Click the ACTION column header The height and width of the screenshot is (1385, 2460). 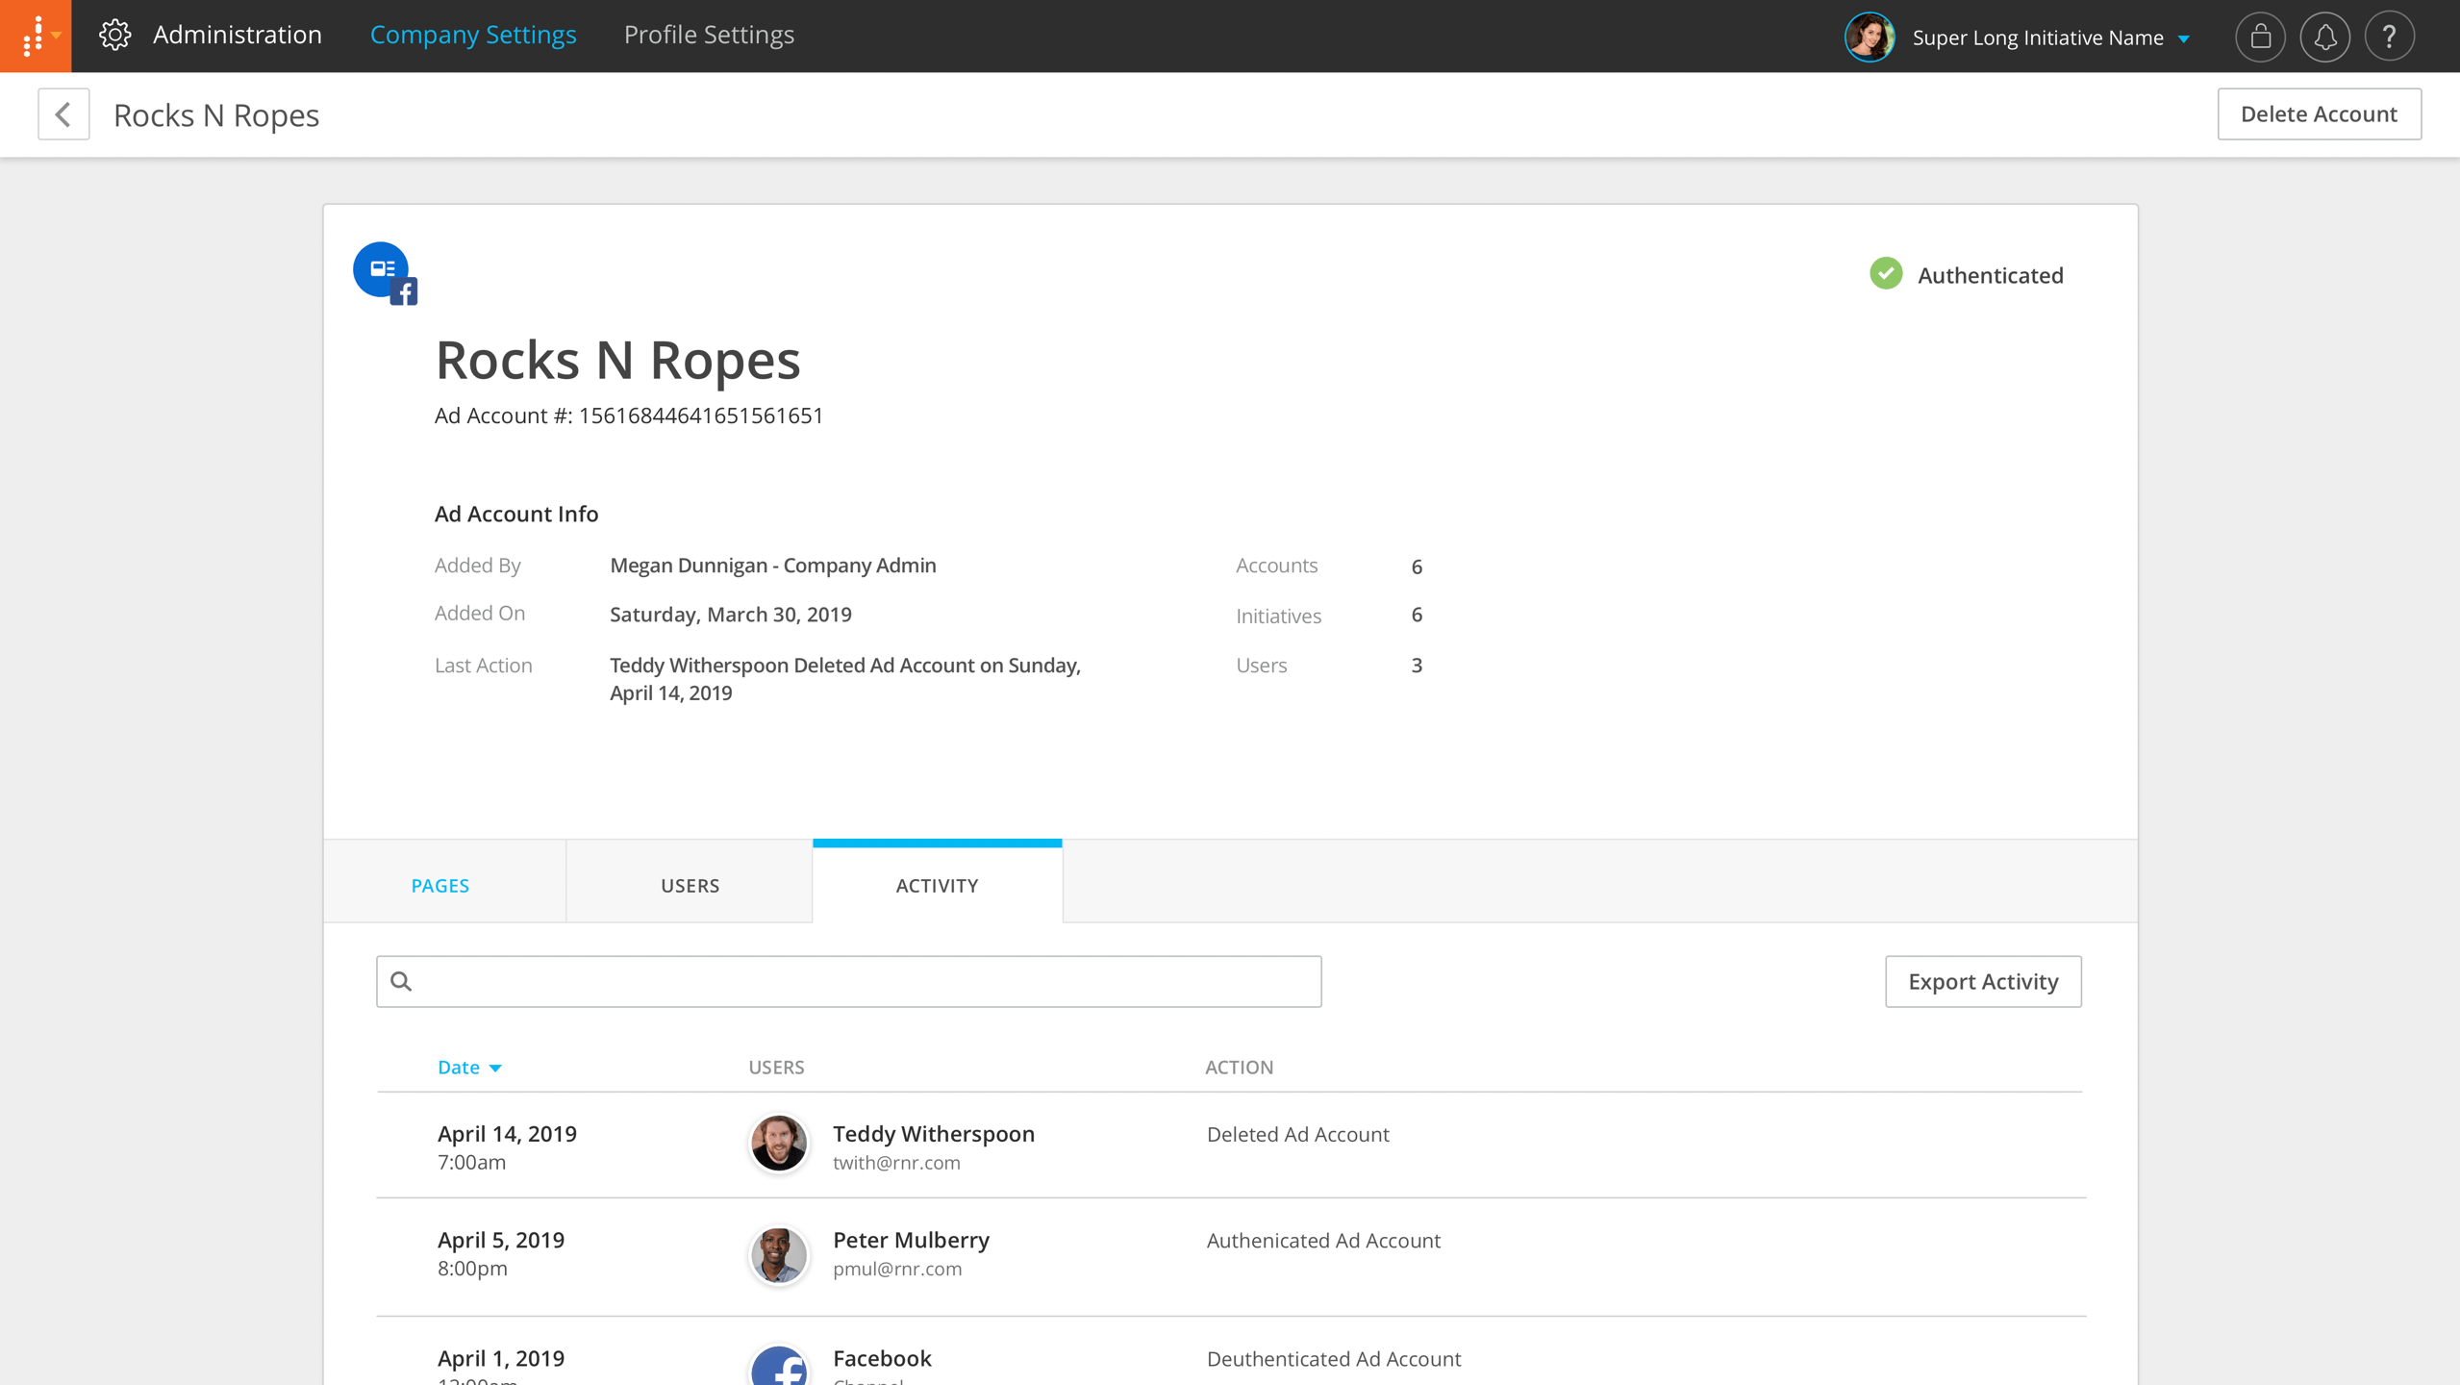pos(1239,1067)
